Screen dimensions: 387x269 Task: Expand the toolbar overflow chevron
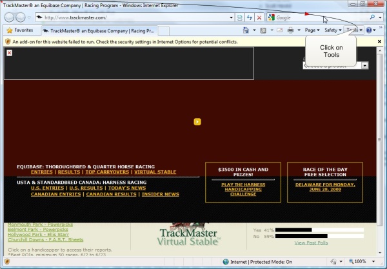[381, 27]
